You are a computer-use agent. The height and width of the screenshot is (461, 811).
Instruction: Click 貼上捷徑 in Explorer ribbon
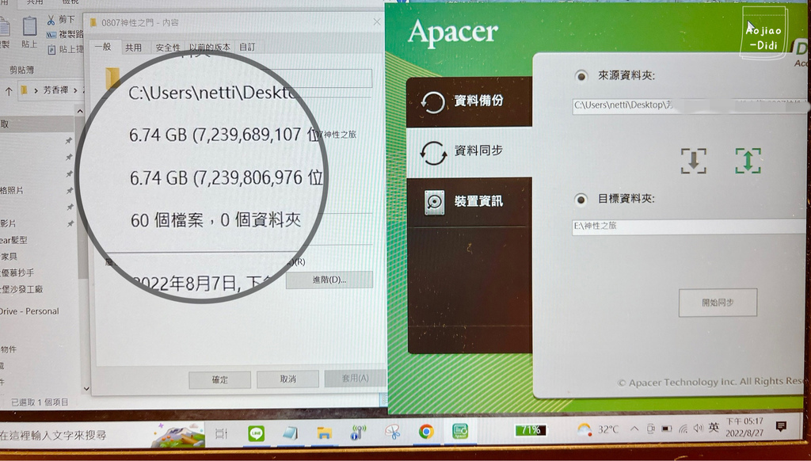tap(65, 50)
